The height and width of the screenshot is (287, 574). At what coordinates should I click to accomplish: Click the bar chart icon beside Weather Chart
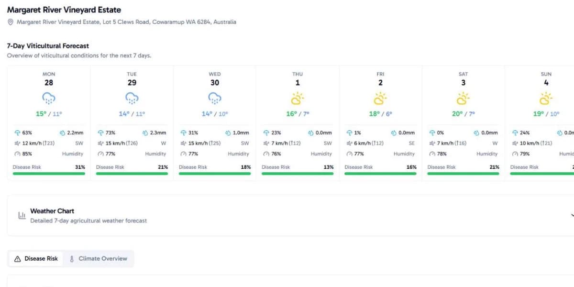(x=22, y=216)
